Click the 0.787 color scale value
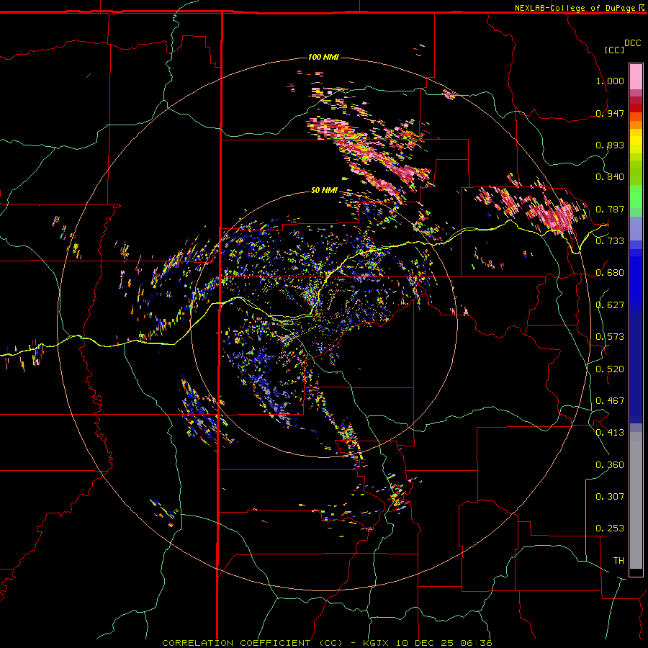Image resolution: width=648 pixels, height=648 pixels. coord(610,209)
